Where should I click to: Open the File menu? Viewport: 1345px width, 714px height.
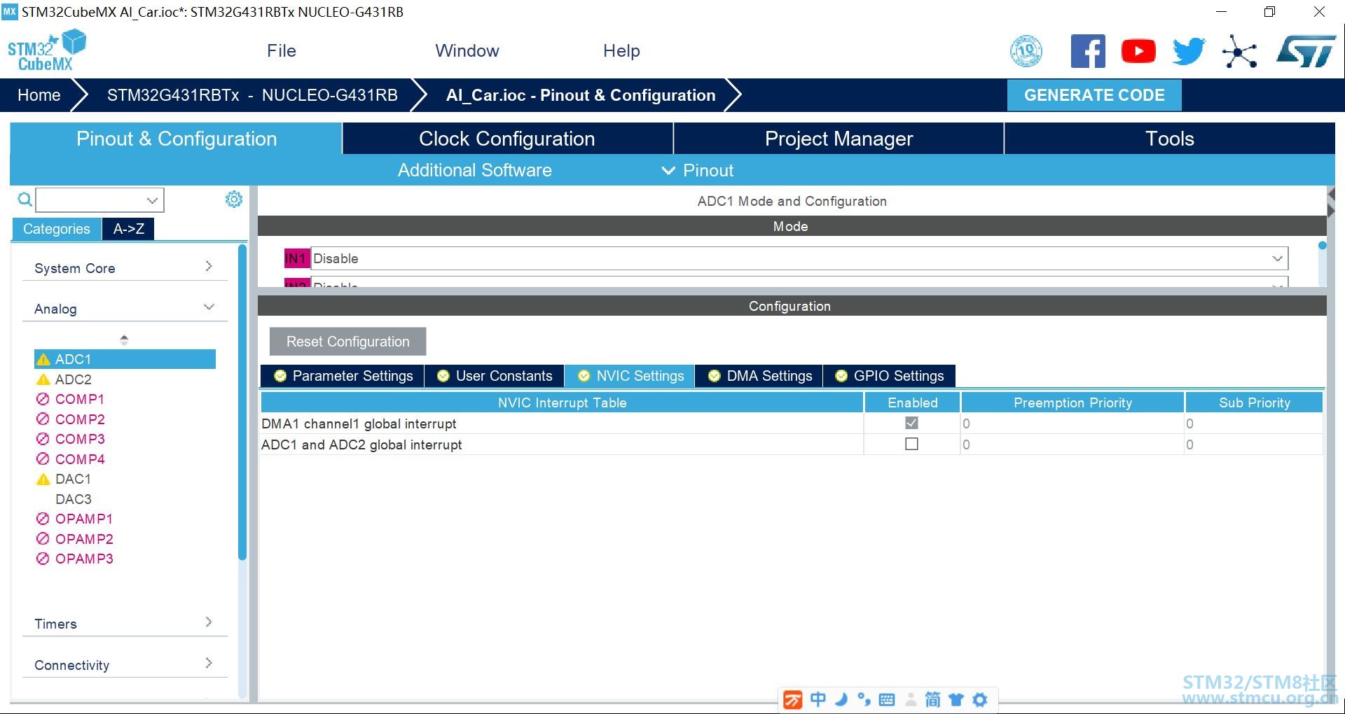(282, 50)
